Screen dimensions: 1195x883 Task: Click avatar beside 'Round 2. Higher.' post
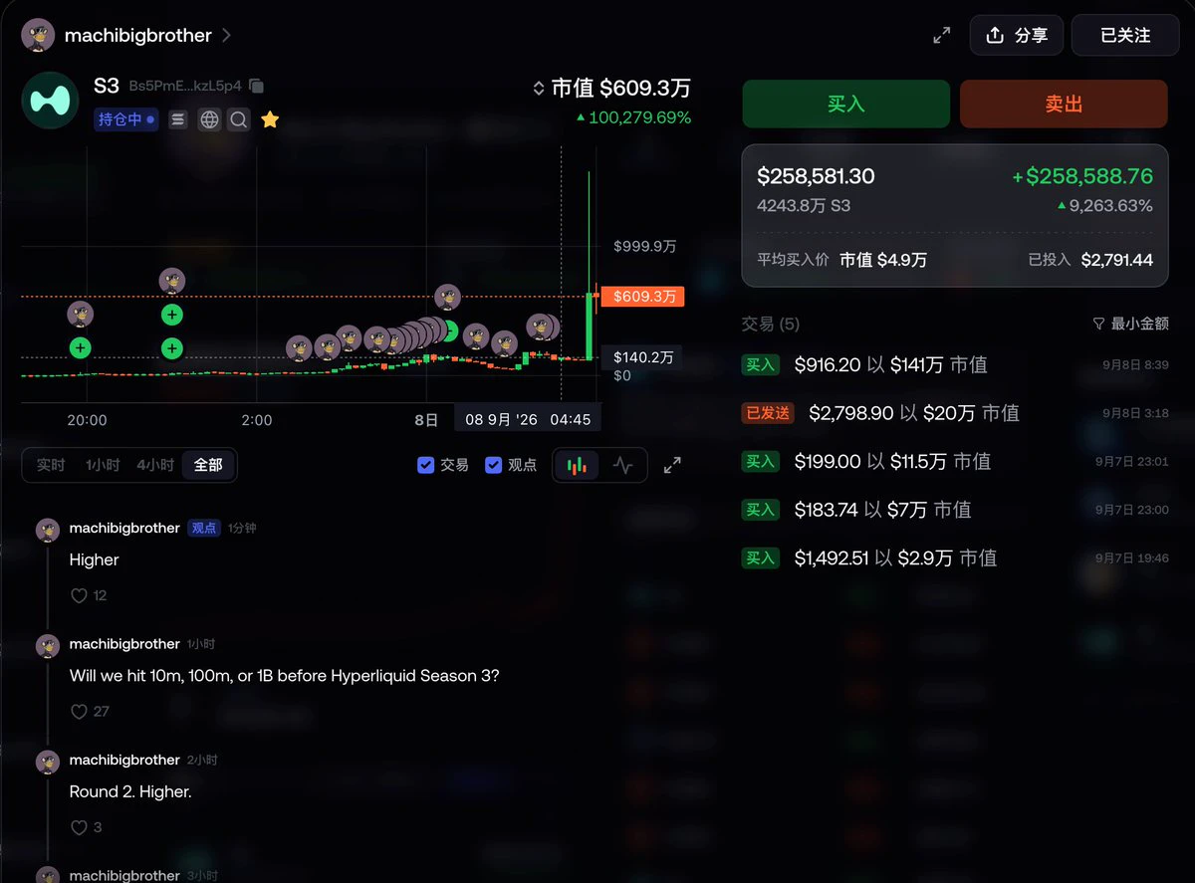(x=48, y=763)
